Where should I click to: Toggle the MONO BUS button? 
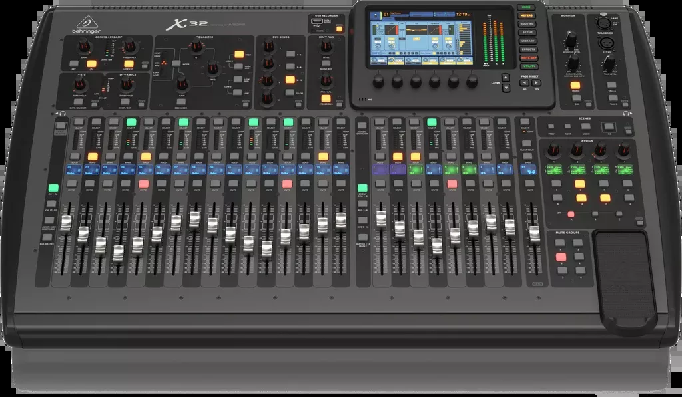coord(326,64)
